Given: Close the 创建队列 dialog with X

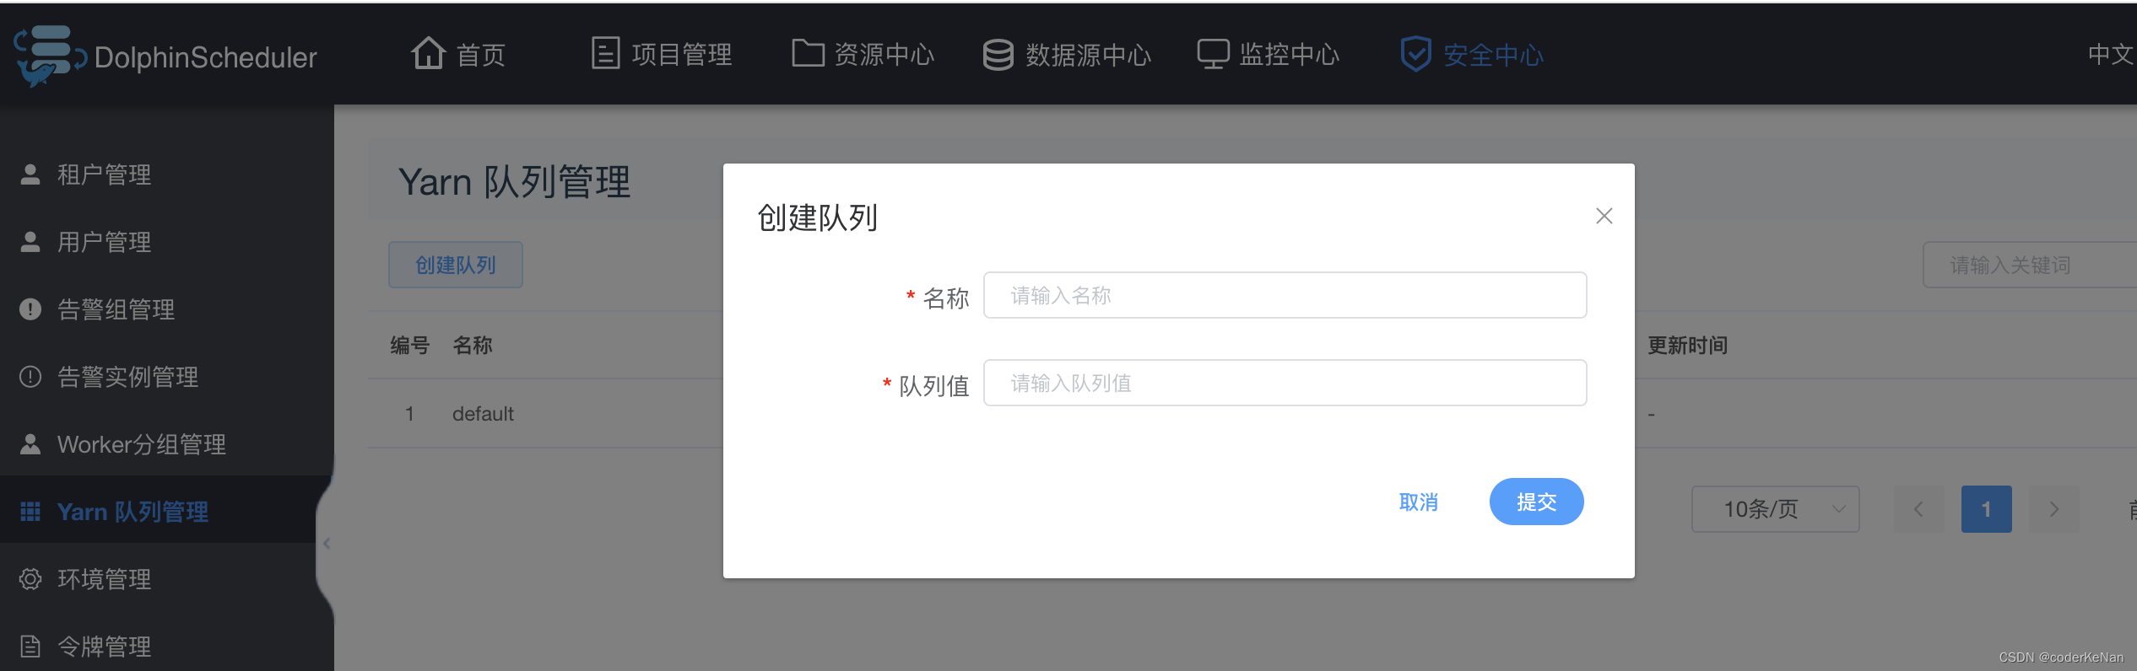Looking at the screenshot, I should click(x=1604, y=216).
